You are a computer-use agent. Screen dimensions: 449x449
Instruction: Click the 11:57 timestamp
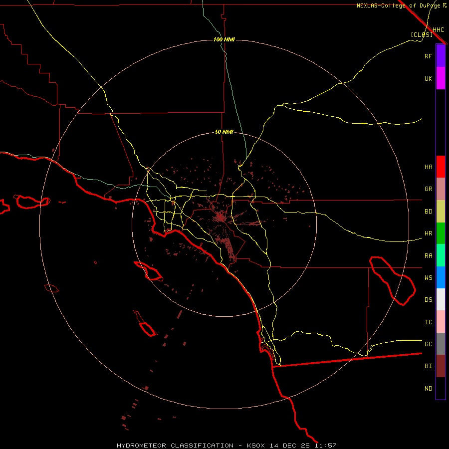tap(326, 446)
